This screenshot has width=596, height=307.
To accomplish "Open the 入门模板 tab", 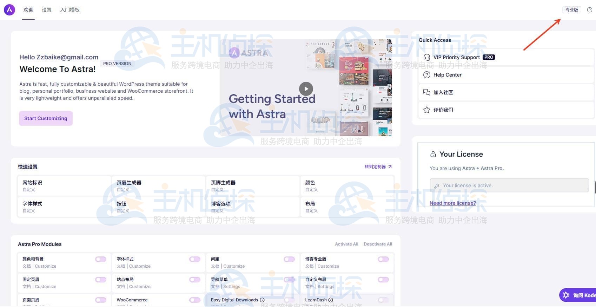I will coord(70,10).
